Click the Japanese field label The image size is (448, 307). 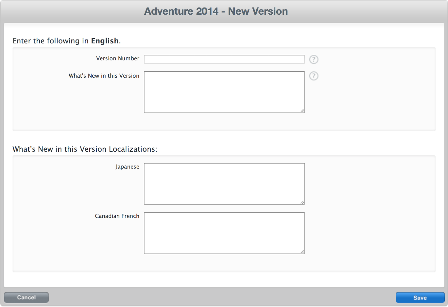pyautogui.click(x=127, y=166)
